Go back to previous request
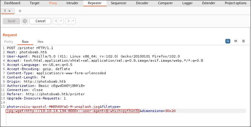This screenshot has width=251, height=127. [56, 21]
